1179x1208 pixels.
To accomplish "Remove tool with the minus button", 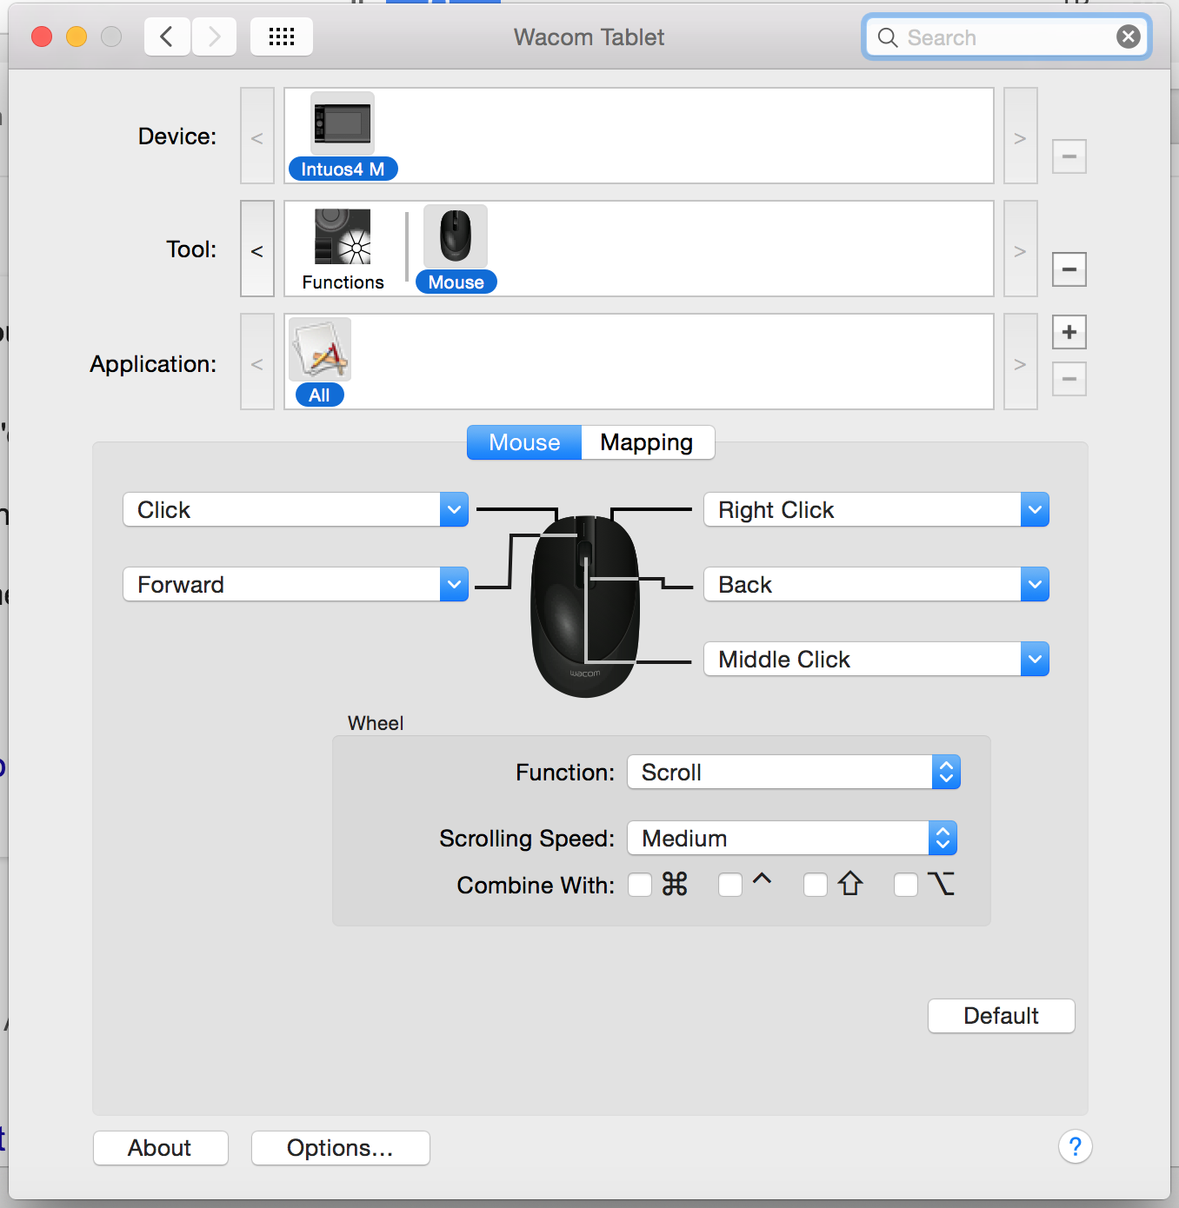I will pos(1069,269).
